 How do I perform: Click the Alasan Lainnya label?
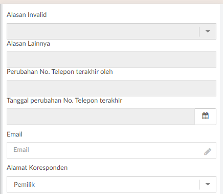point(28,44)
